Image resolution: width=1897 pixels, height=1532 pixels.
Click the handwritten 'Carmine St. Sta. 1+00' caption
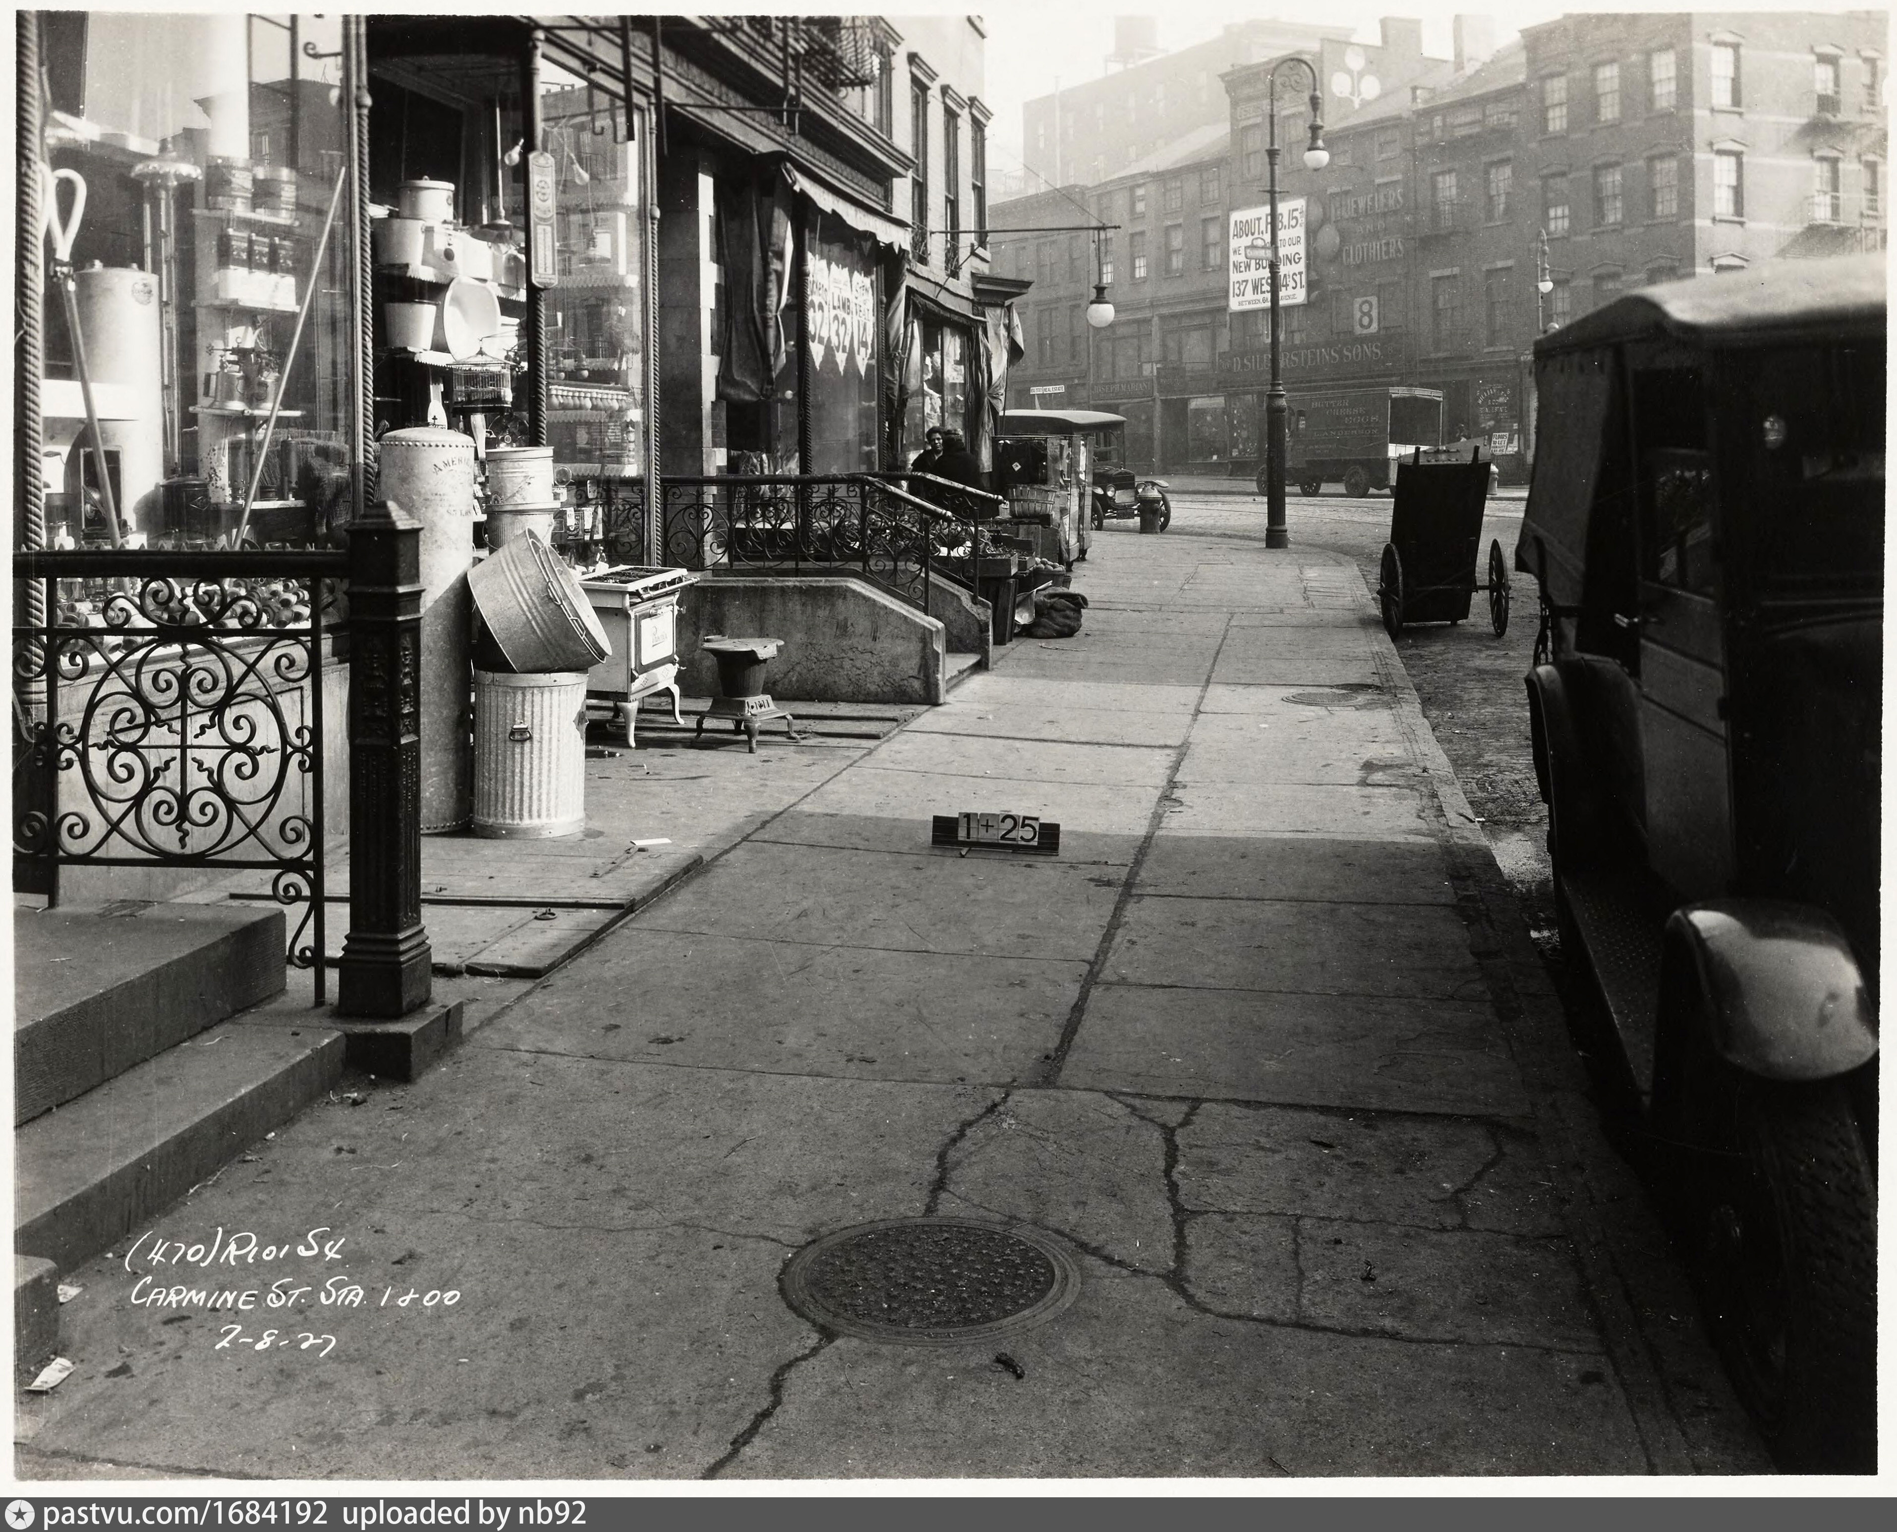point(295,1296)
